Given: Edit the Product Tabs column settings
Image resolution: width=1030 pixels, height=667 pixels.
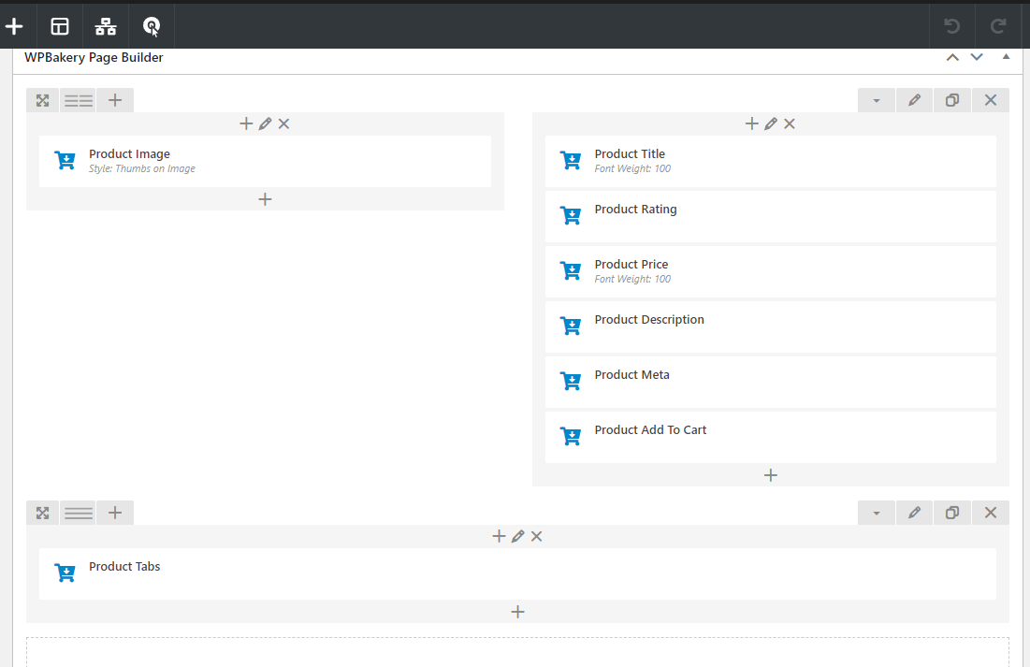Looking at the screenshot, I should pos(517,536).
